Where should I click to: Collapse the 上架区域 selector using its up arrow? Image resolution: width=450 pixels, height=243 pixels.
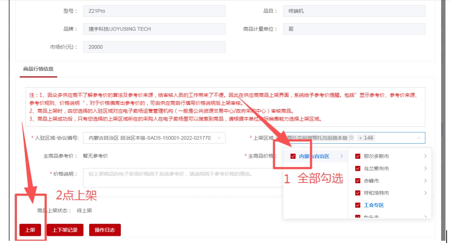419,138
